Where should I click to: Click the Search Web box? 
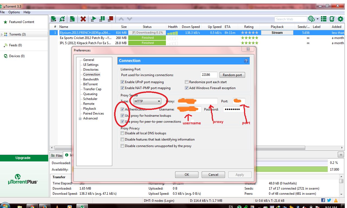291,19
